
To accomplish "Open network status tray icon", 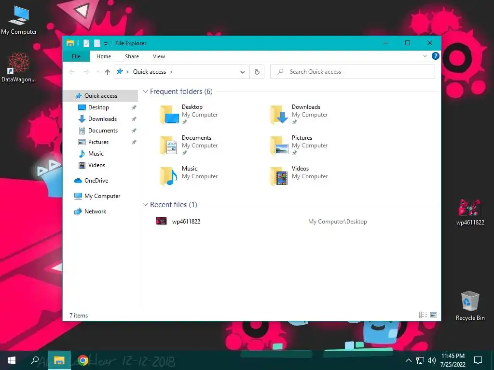I will pyautogui.click(x=420, y=360).
